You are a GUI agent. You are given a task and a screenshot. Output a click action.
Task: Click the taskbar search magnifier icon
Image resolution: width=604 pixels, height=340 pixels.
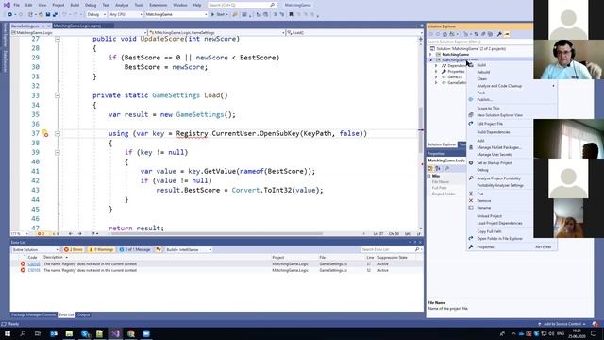tap(23, 333)
